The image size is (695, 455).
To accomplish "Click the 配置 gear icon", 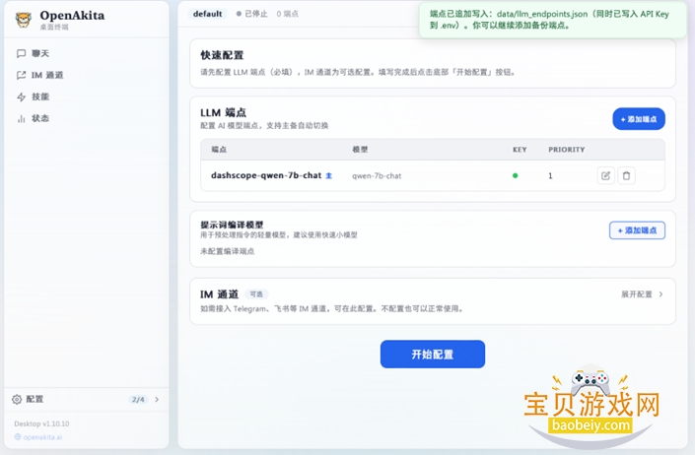I will [17, 399].
